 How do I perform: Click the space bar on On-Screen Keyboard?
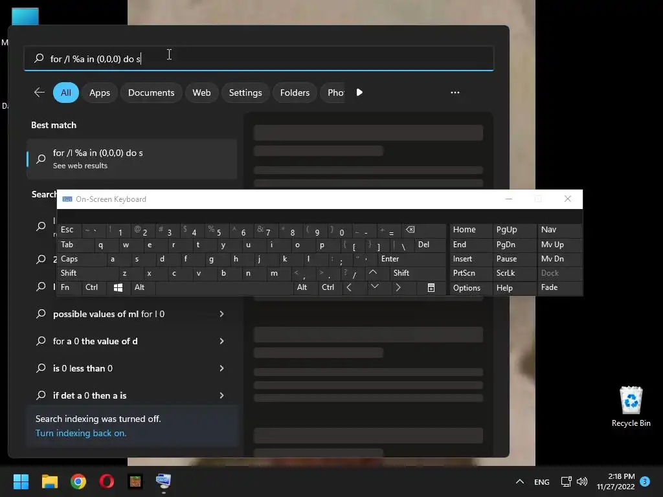point(224,288)
